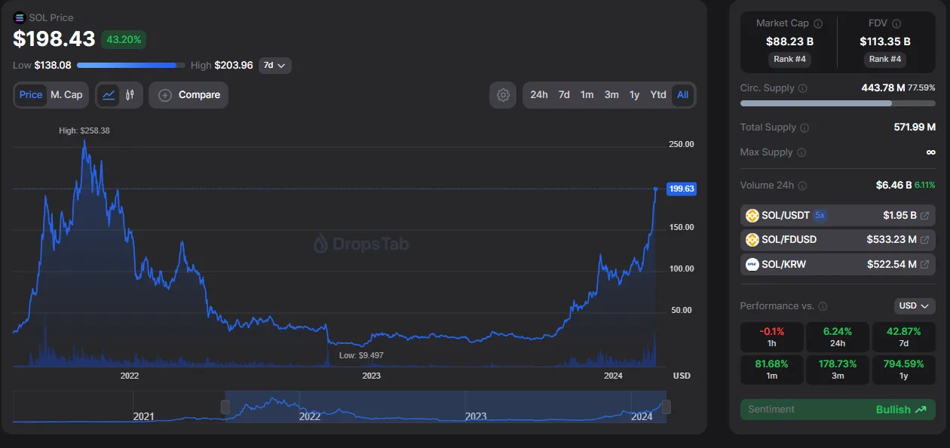Click the $113.35 B FDV value
The height and width of the screenshot is (448, 950).
point(885,41)
